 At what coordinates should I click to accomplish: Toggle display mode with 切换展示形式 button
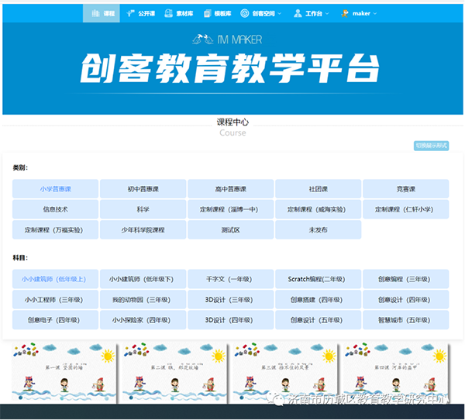[431, 146]
